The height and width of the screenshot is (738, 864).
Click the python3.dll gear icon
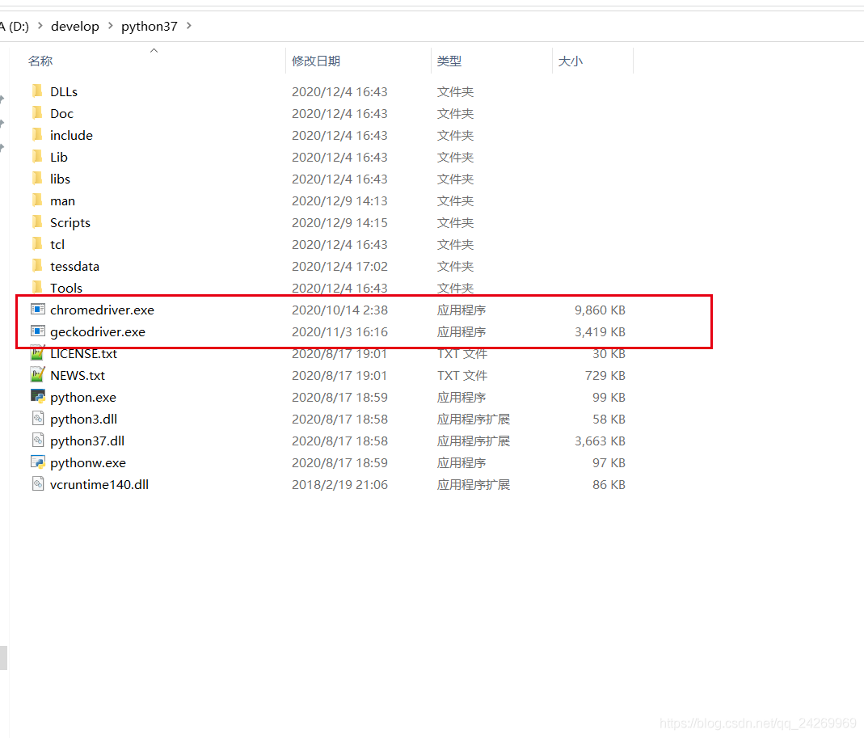point(38,419)
